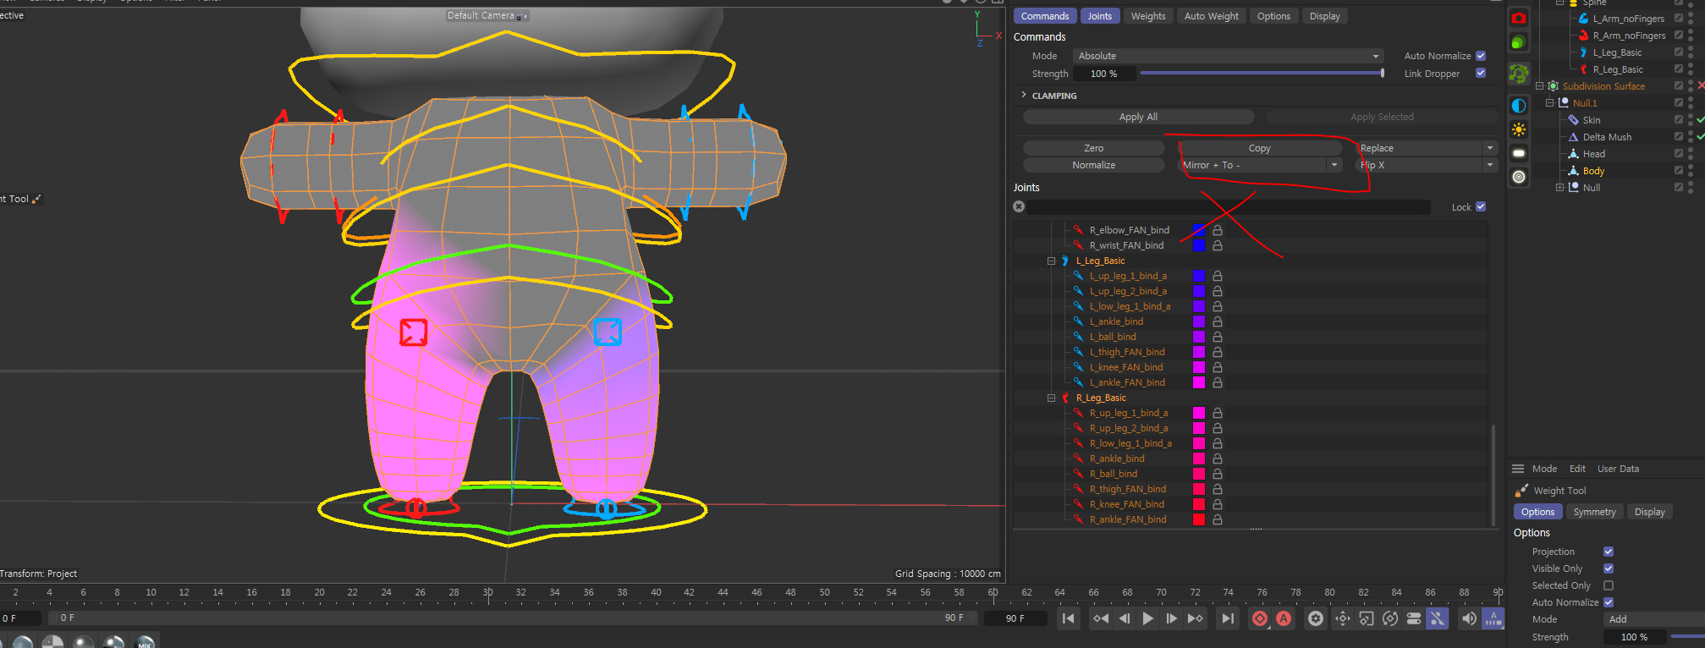Toggle Auto Normalize checkbox in Commands
The image size is (1705, 648).
tap(1481, 56)
